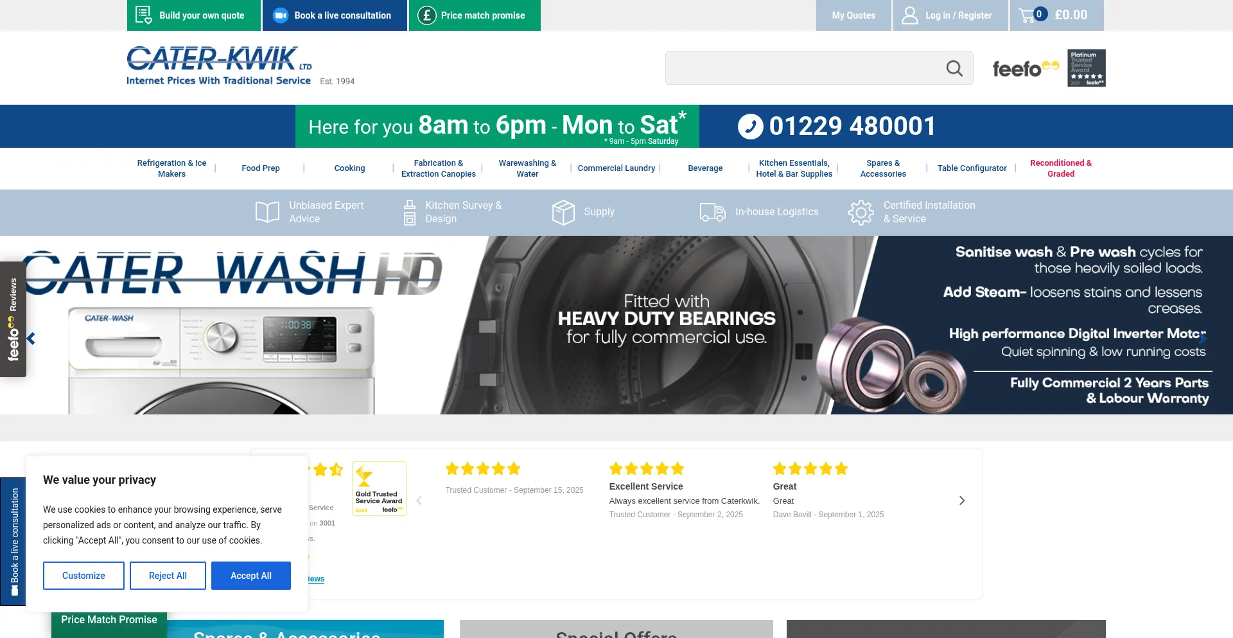
Task: Click Build your own quote button
Action: pos(194,15)
